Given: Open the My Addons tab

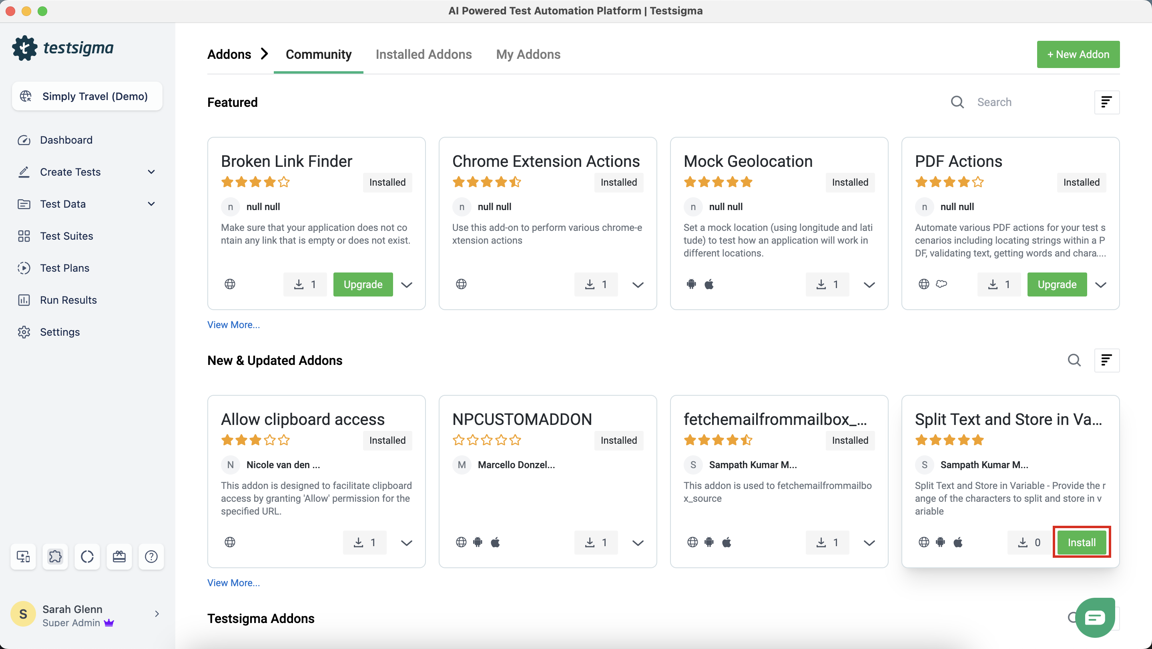Looking at the screenshot, I should tap(528, 54).
